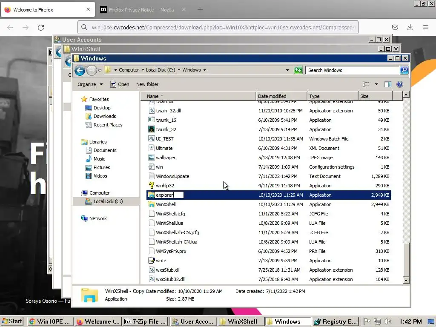Image resolution: width=436 pixels, height=327 pixels.
Task: Click the Search Windows magnifier button
Action: click(x=404, y=70)
